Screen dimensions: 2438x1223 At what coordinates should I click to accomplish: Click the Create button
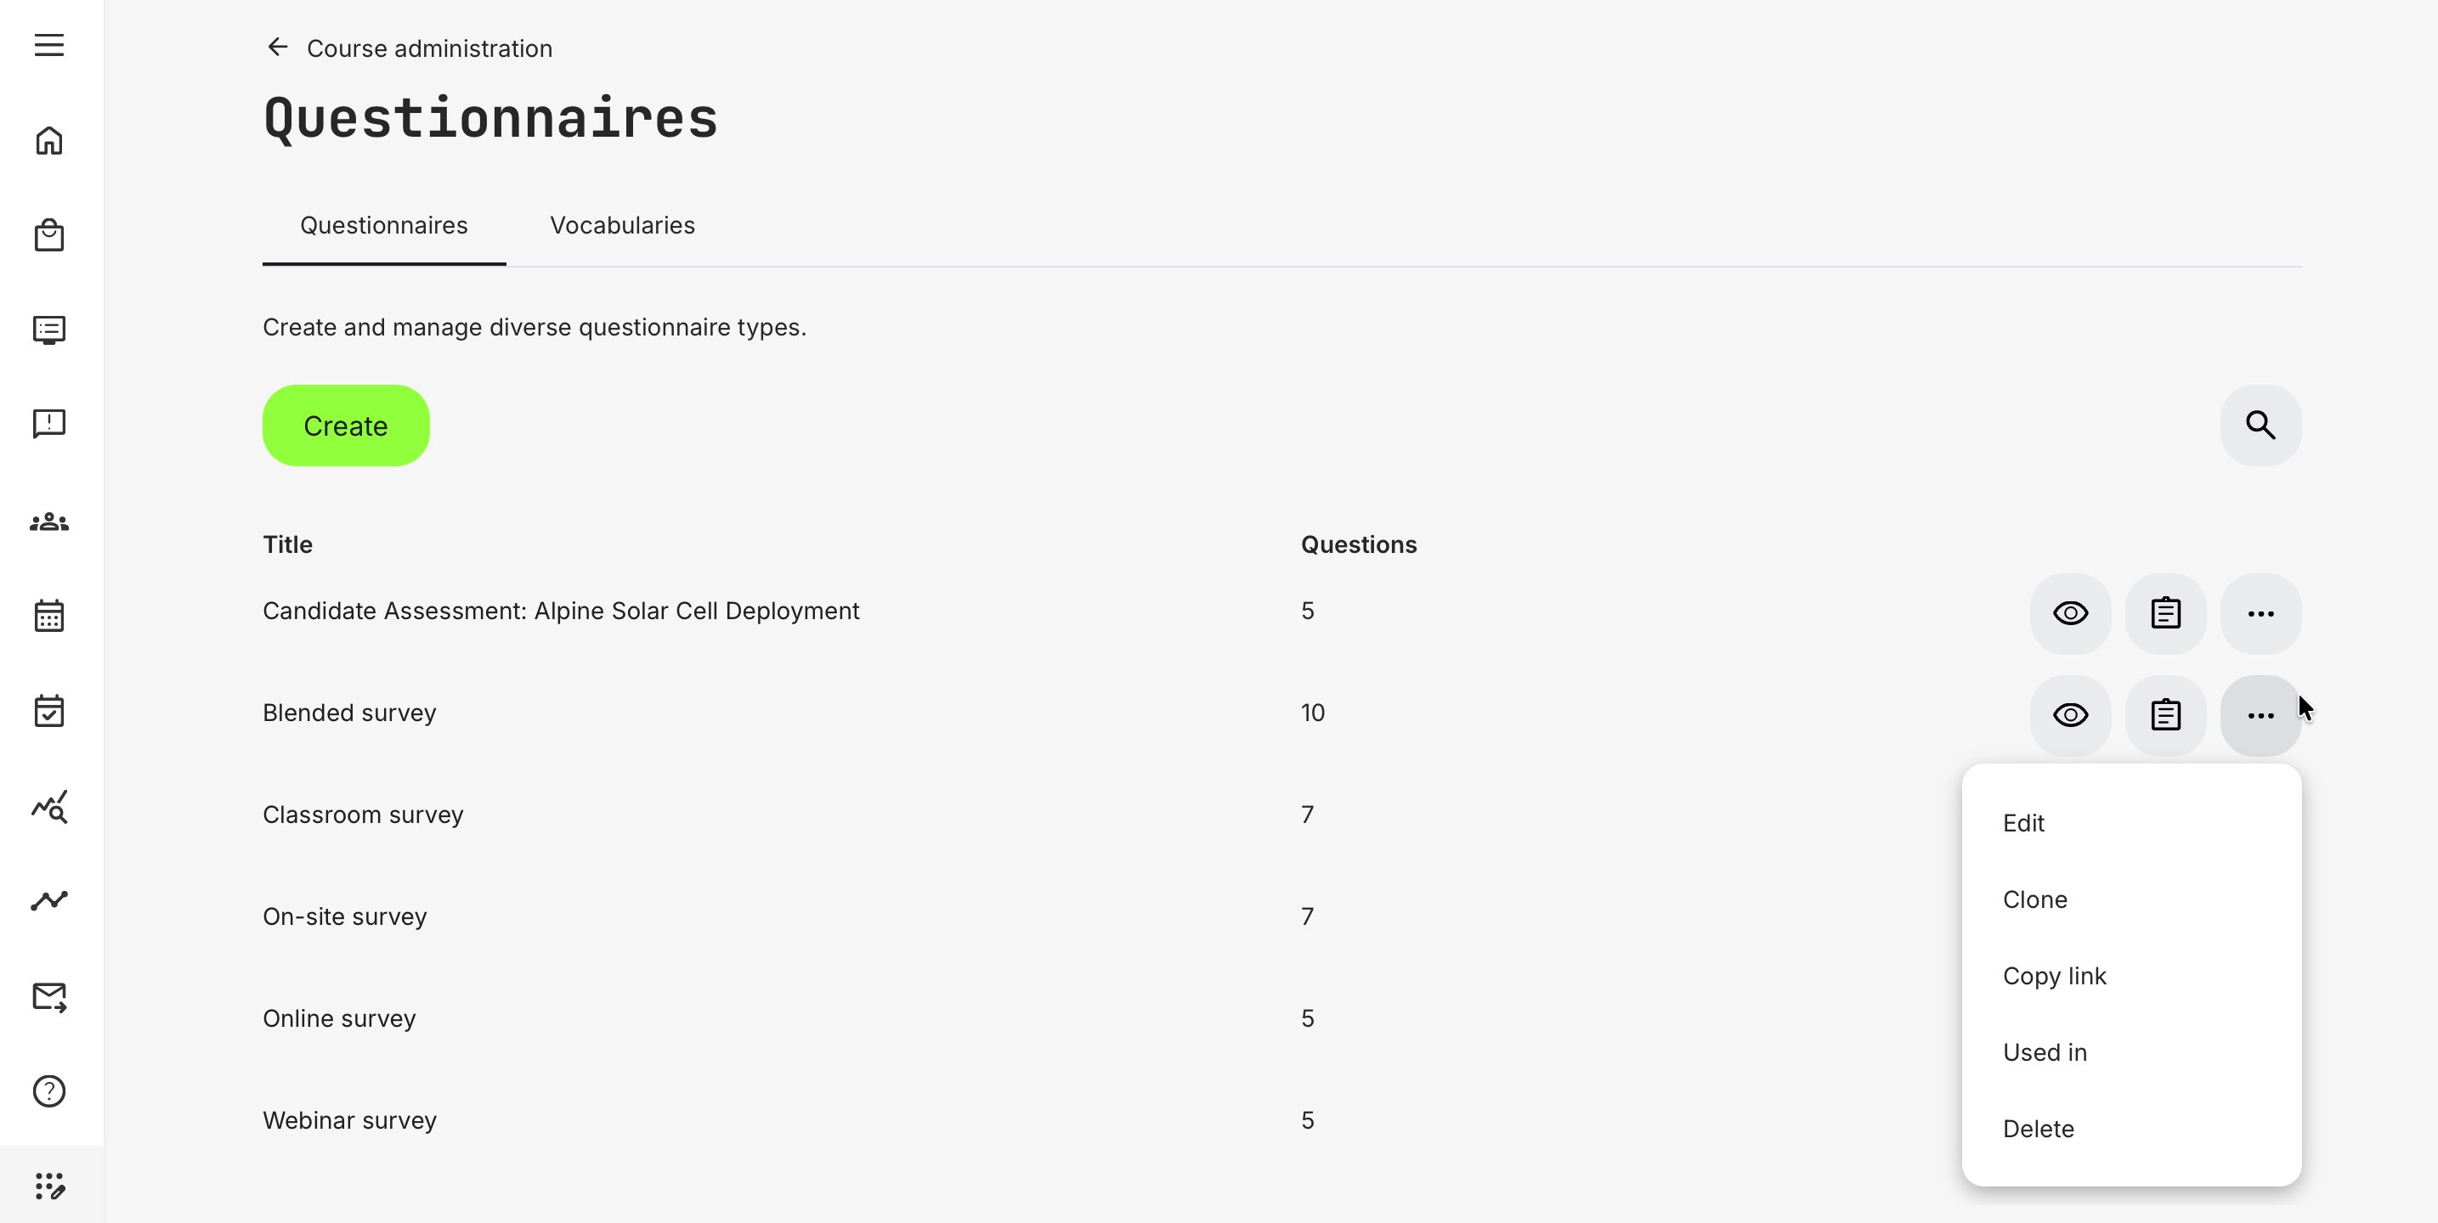tap(346, 426)
